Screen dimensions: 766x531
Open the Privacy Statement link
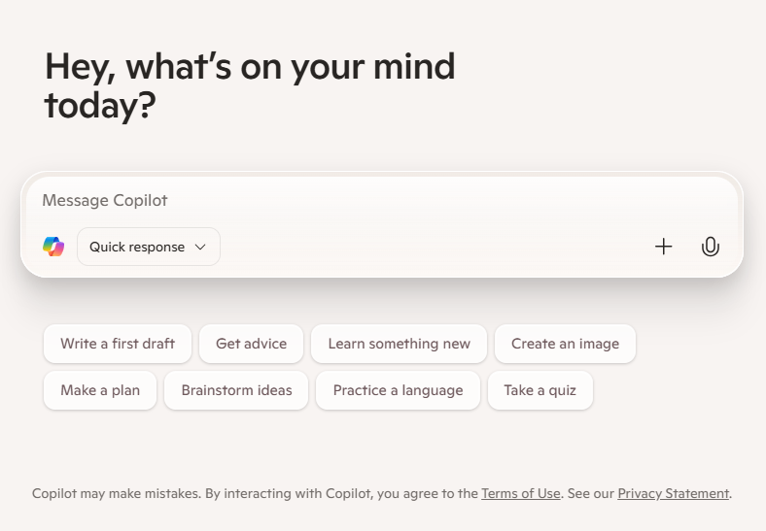point(674,493)
